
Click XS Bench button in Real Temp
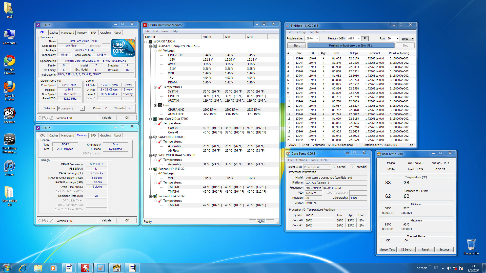tap(406, 249)
